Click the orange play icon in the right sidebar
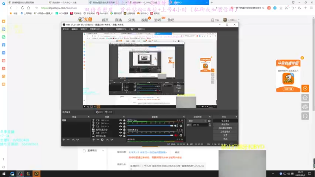This screenshot has width=315, height=177. click(x=305, y=88)
